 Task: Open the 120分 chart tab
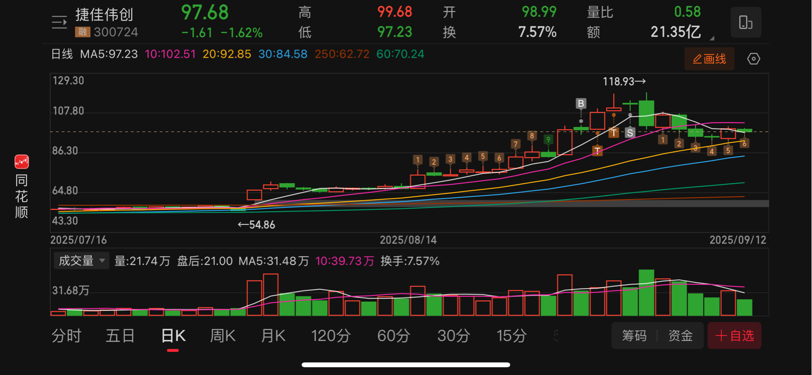click(331, 336)
